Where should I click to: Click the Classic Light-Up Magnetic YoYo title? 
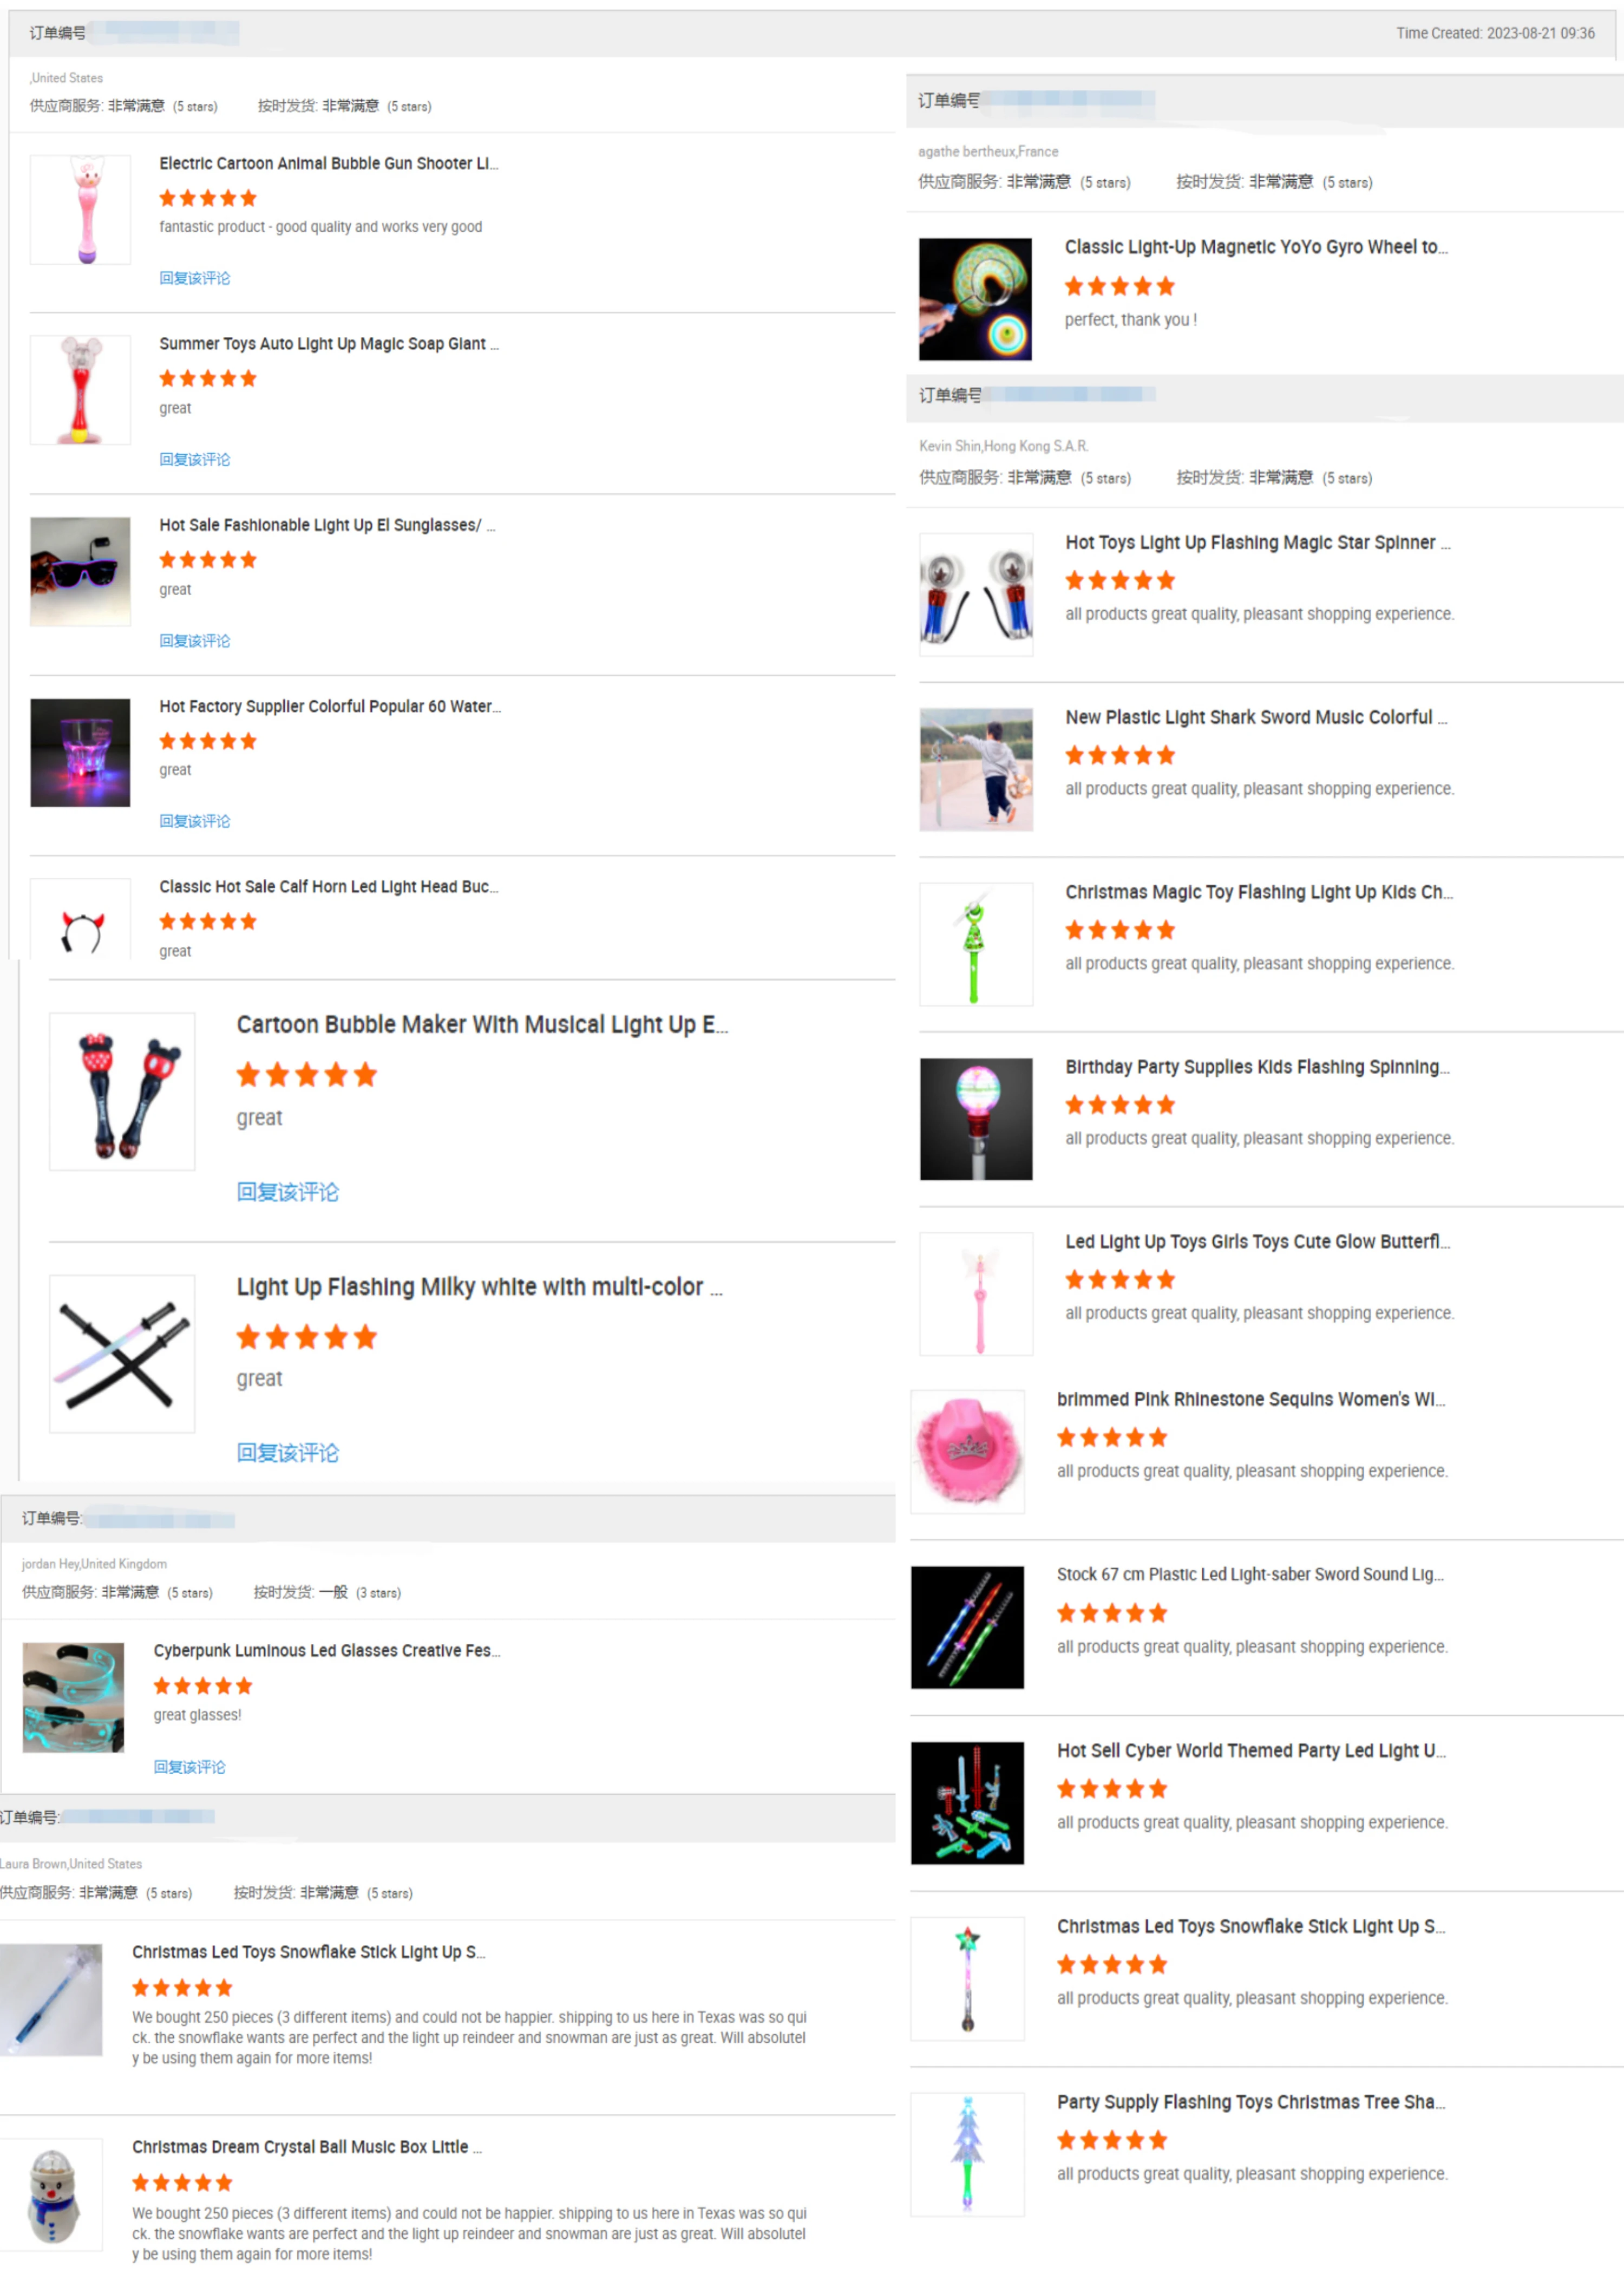pyautogui.click(x=1255, y=247)
